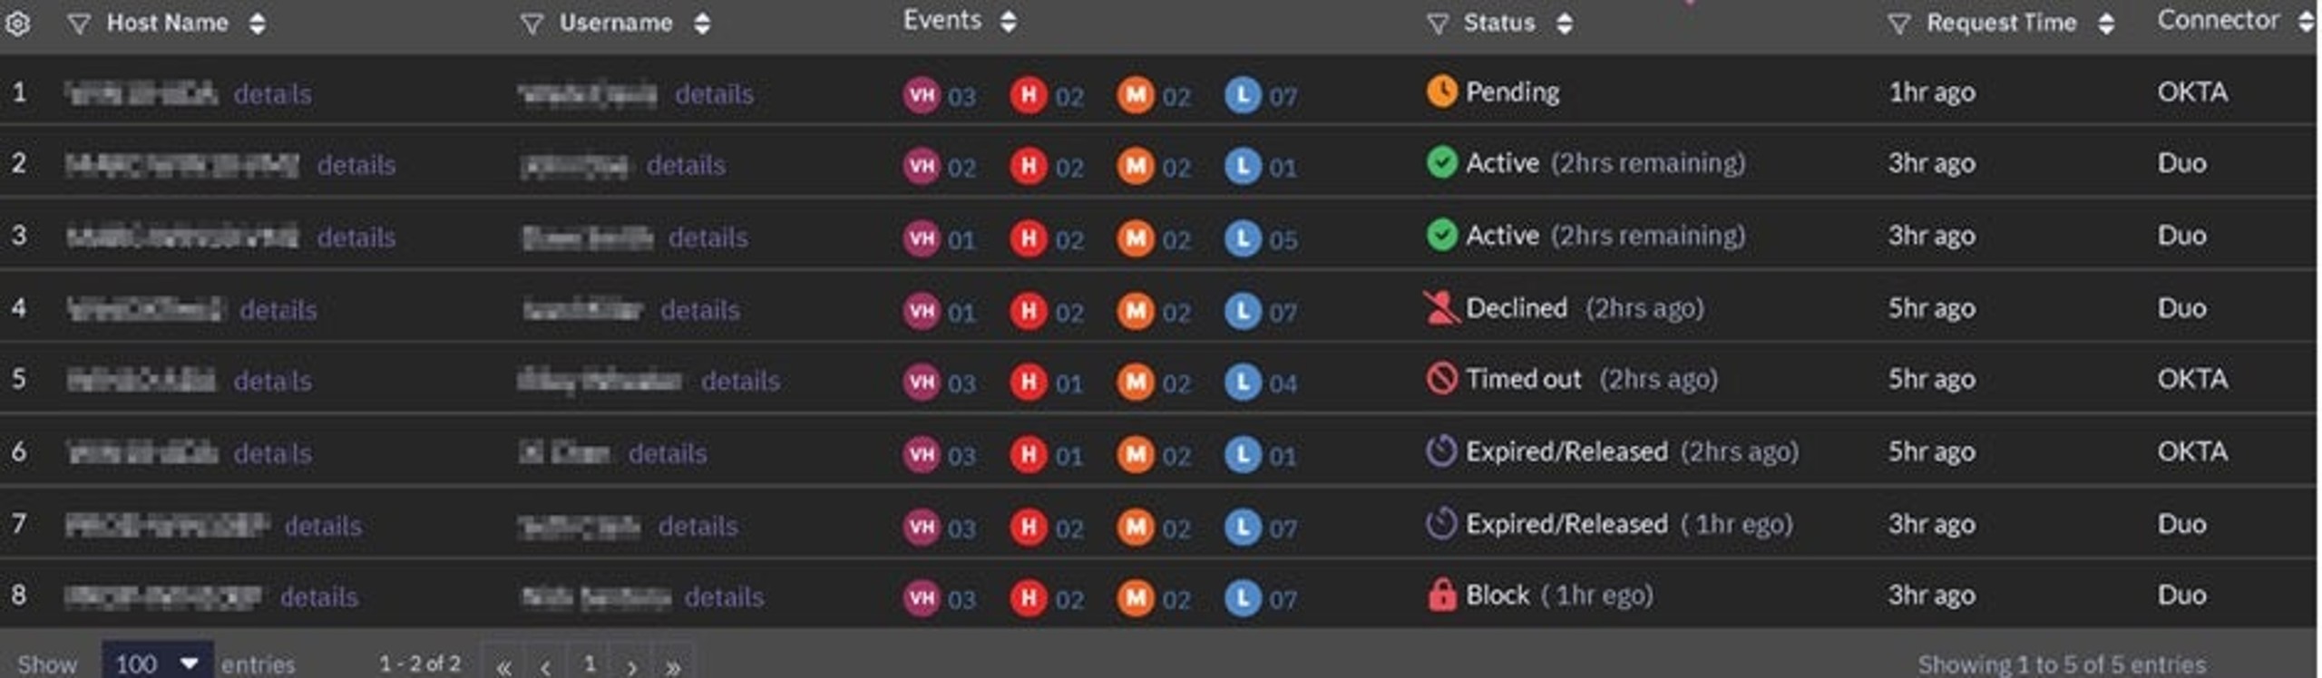The height and width of the screenshot is (678, 2322).
Task: Go to last page double-arrow
Action: pos(673,666)
